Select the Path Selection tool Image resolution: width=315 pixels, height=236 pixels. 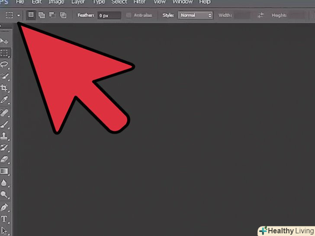coord(4,231)
